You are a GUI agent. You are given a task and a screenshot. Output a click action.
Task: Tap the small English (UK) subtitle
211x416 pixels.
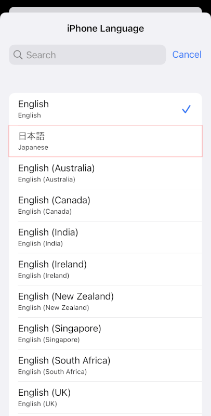pos(37,404)
